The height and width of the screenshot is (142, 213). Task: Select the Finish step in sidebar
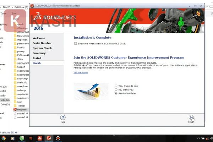click(x=37, y=63)
